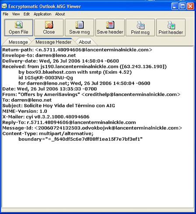Click the Print msg printer icon
This screenshot has height=214, width=196.
(140, 25)
